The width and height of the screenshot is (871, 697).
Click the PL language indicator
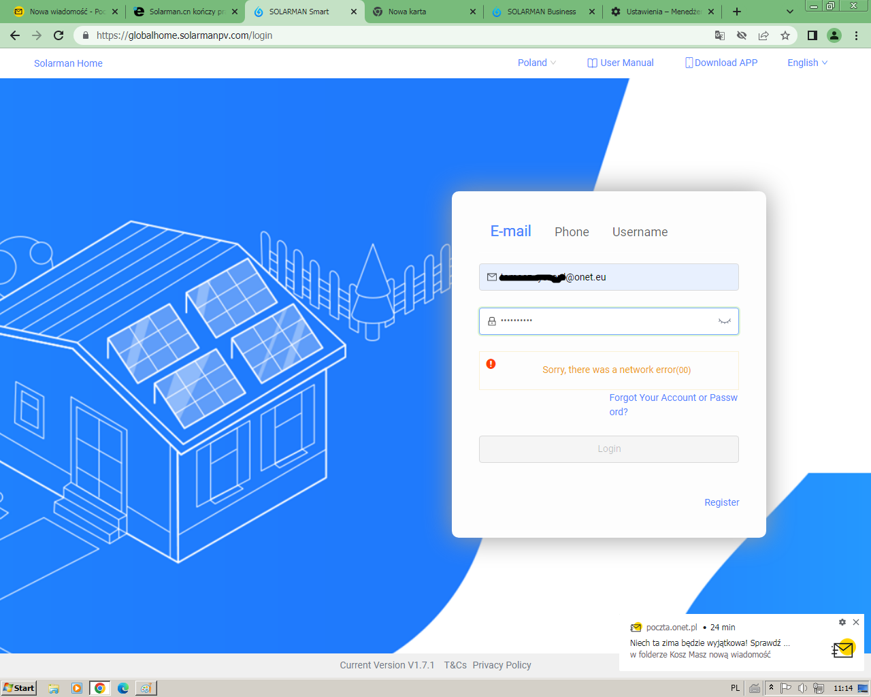pyautogui.click(x=735, y=688)
